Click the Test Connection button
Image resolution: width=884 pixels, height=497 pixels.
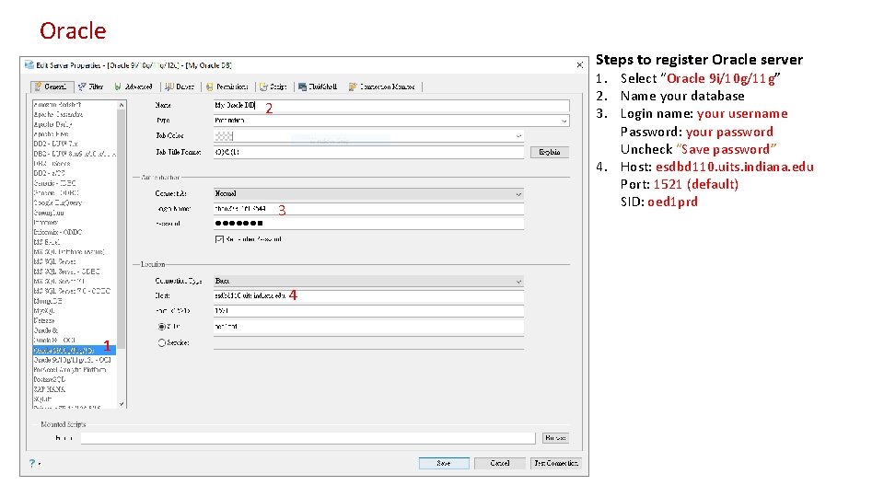(556, 463)
